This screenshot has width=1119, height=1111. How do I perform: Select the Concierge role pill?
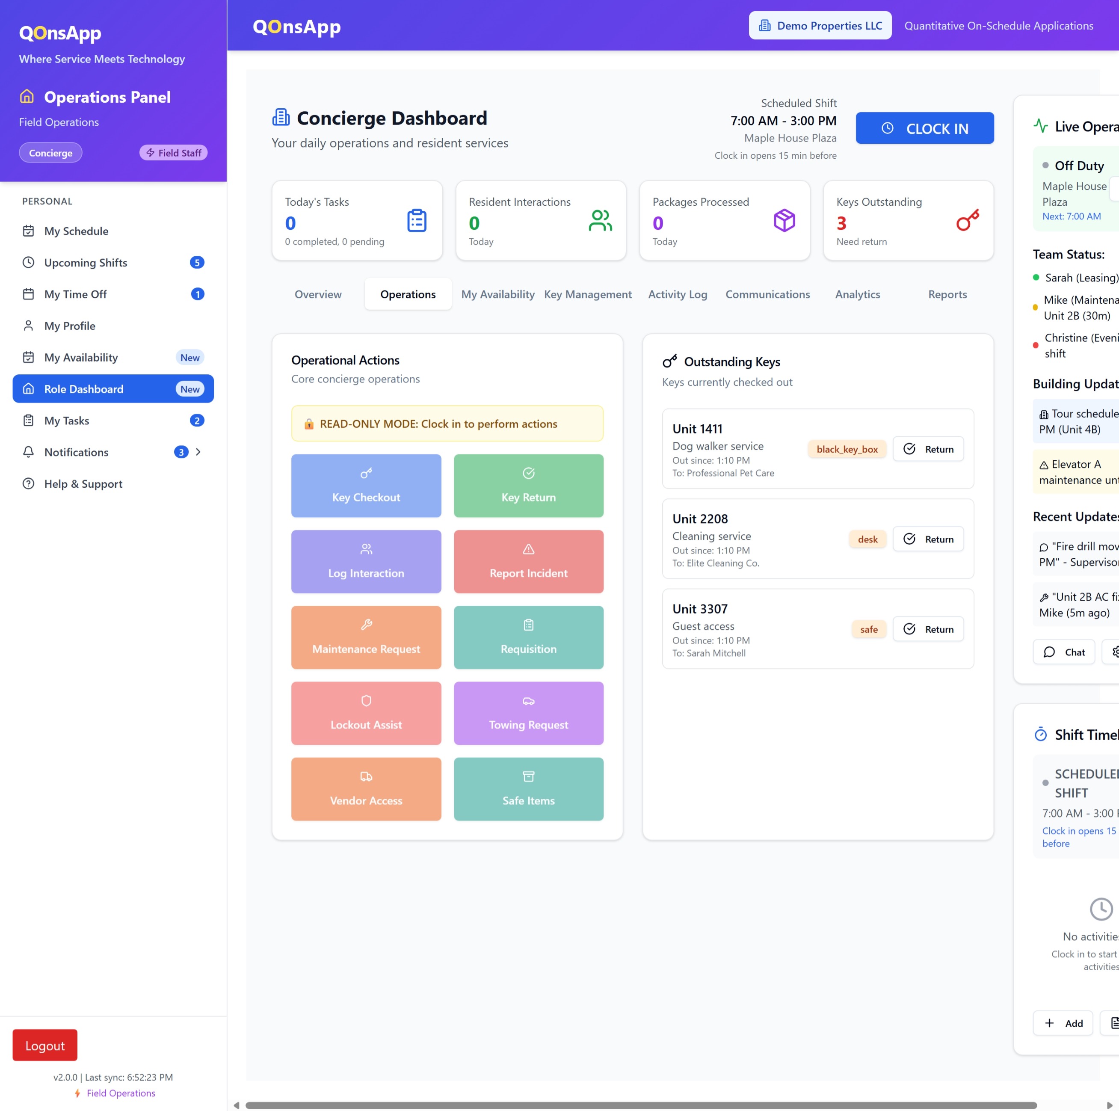point(50,153)
